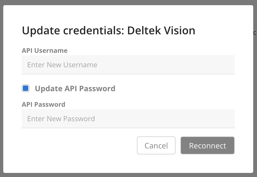Select the "API Username" field label
Screen dimensions: 257x177
45,51
